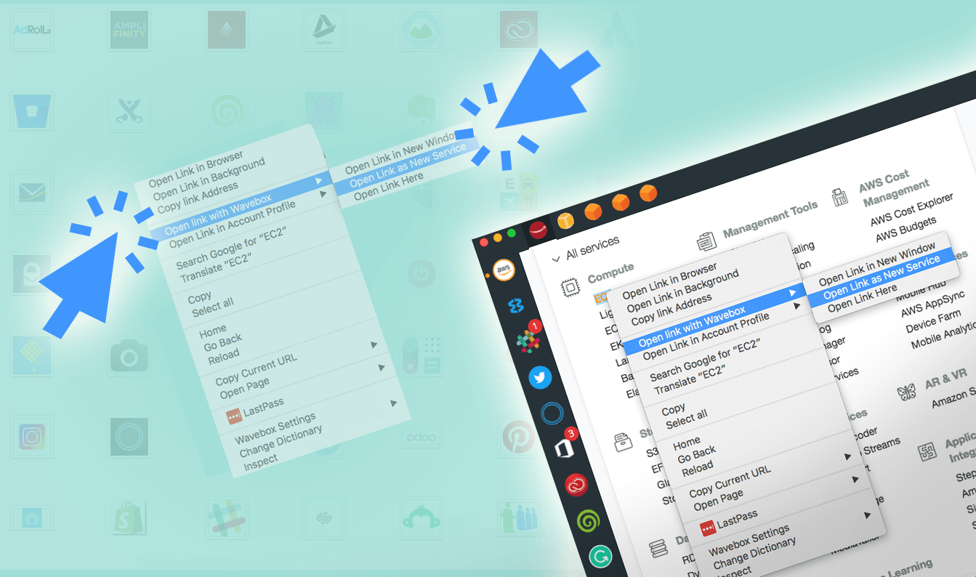
Task: Expand Open link with Wavebox arrow in window menu
Action: tap(792, 293)
